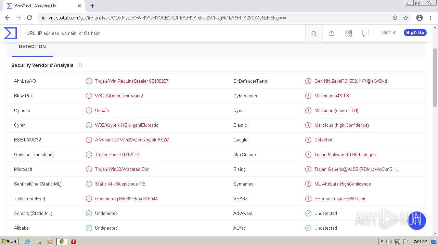Click Trojan/Win.RedLineStealer.C5196227 result

pos(132,81)
